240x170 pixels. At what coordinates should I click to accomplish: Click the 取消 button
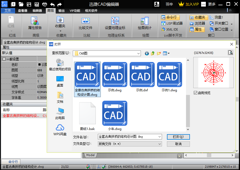click(x=178, y=144)
